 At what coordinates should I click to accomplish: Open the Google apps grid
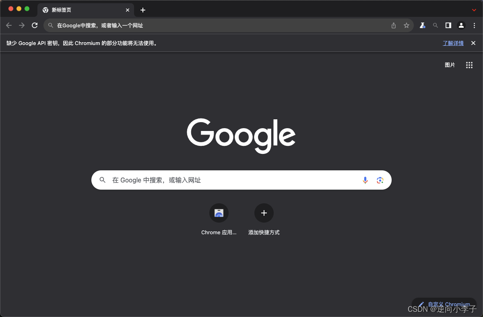[x=469, y=65]
